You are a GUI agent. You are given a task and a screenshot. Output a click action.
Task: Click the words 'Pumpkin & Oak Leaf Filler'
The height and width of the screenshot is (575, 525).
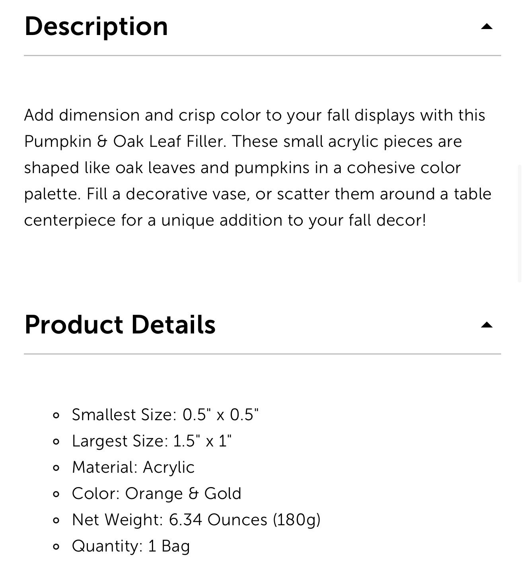pos(125,142)
